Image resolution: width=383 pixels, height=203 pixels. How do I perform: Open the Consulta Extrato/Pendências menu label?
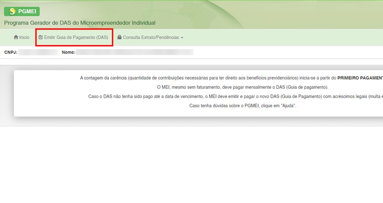click(151, 37)
